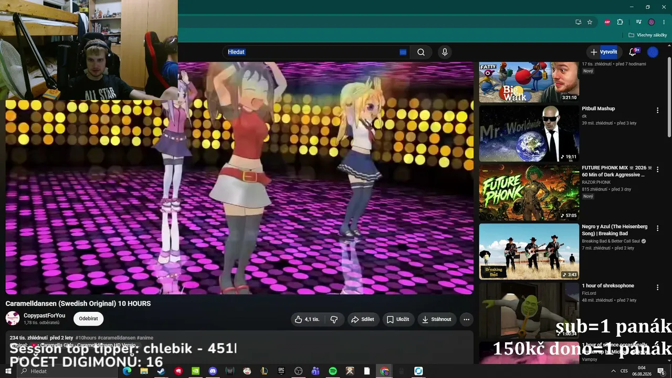Click the Uložit save button
Viewport: 672px width, 378px height.
[398, 319]
